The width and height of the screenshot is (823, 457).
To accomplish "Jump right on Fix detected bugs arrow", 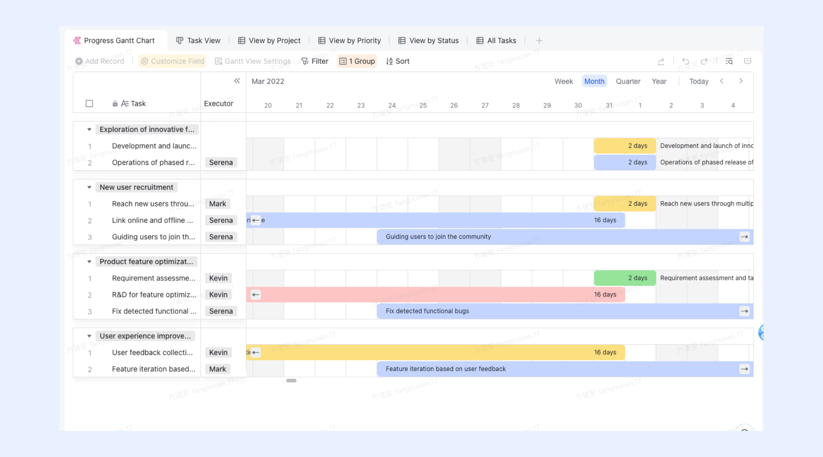I will tap(745, 311).
